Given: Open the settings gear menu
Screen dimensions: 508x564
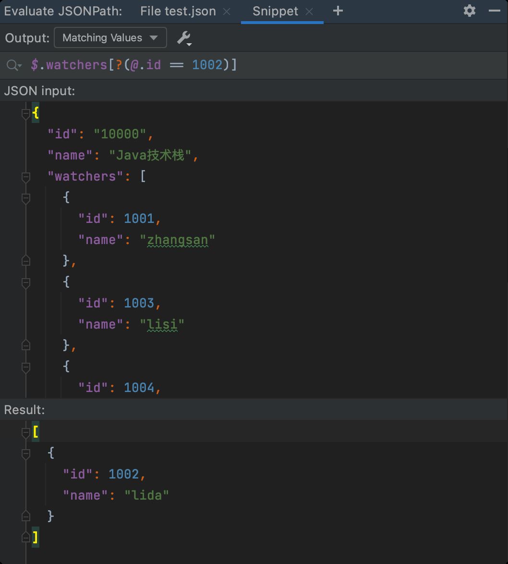Looking at the screenshot, I should click(x=469, y=11).
